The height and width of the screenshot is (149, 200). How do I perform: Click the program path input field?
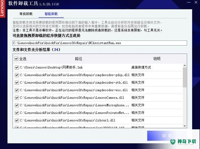click(100, 43)
